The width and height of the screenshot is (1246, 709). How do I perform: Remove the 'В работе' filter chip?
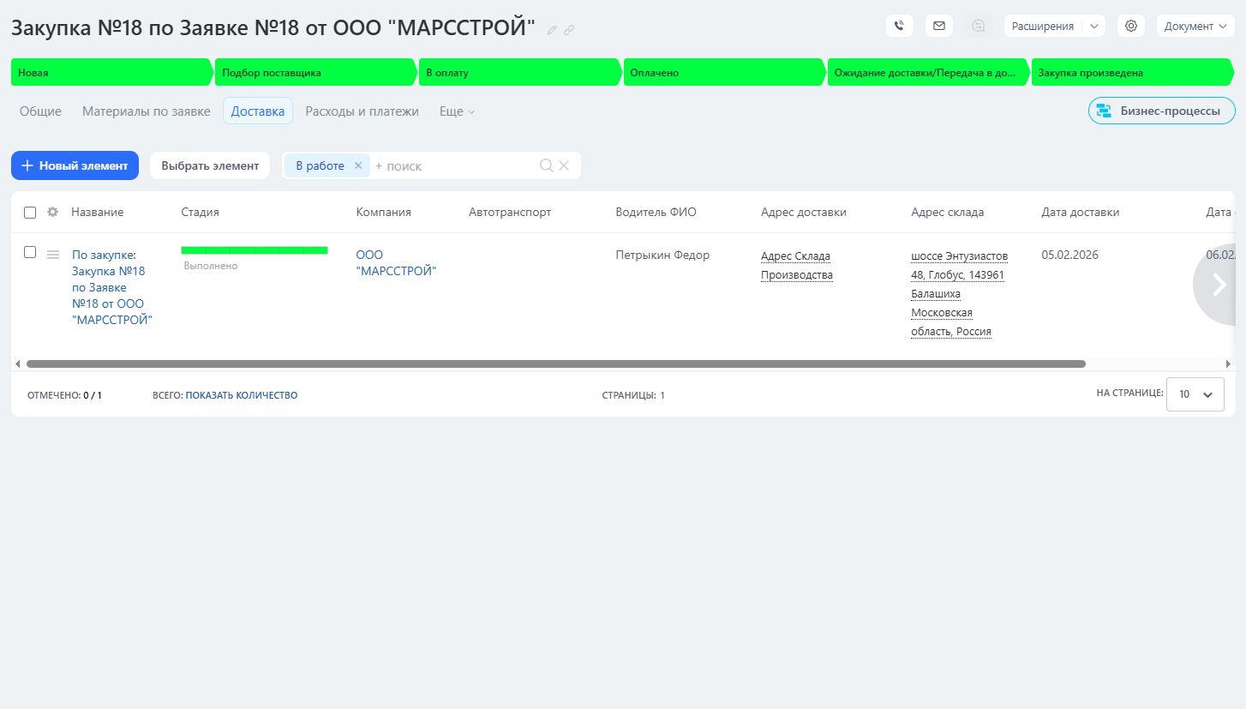point(358,165)
